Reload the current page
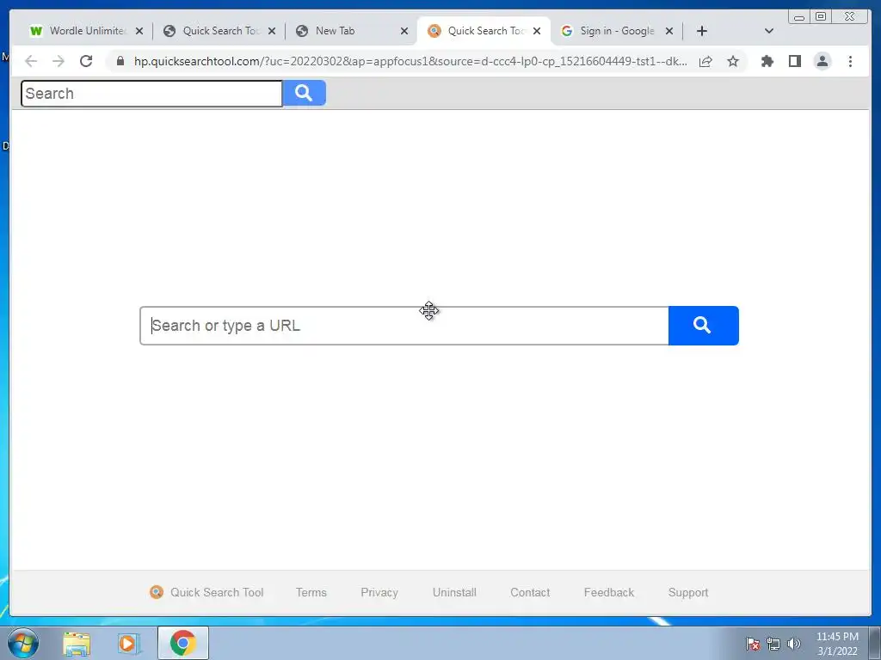The height and width of the screenshot is (660, 881). click(x=86, y=61)
